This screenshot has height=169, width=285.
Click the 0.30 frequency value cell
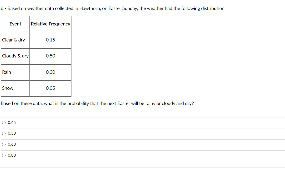(50, 72)
